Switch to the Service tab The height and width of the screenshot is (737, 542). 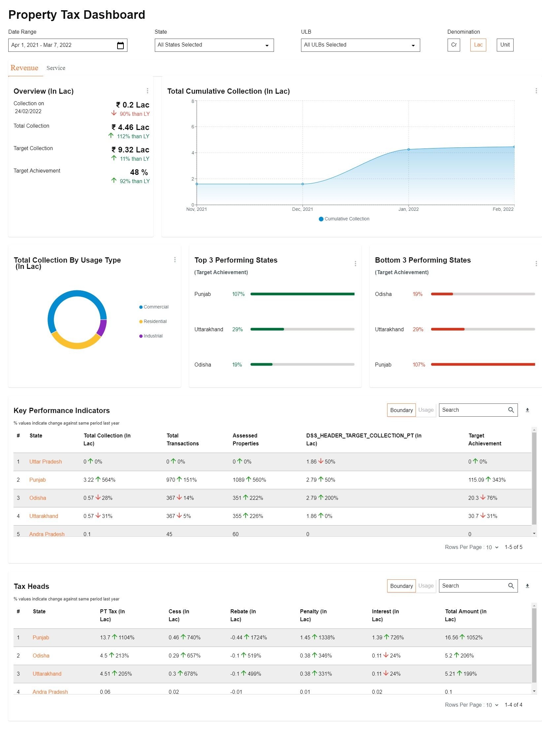[56, 68]
